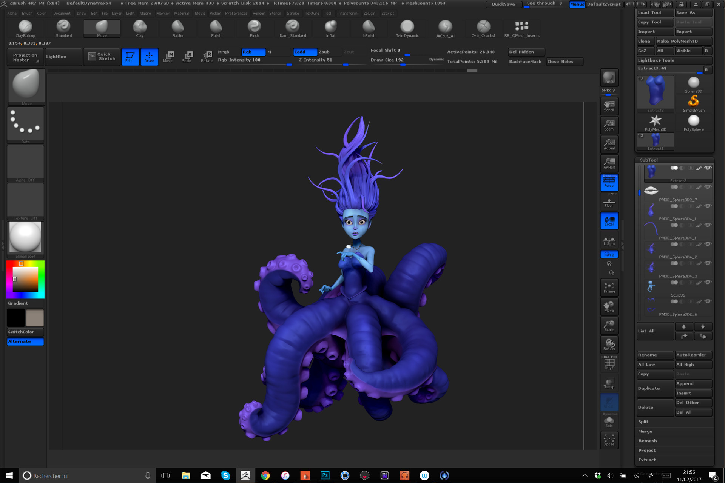Open the Texture Off selector
The image size is (725, 483).
point(25,202)
